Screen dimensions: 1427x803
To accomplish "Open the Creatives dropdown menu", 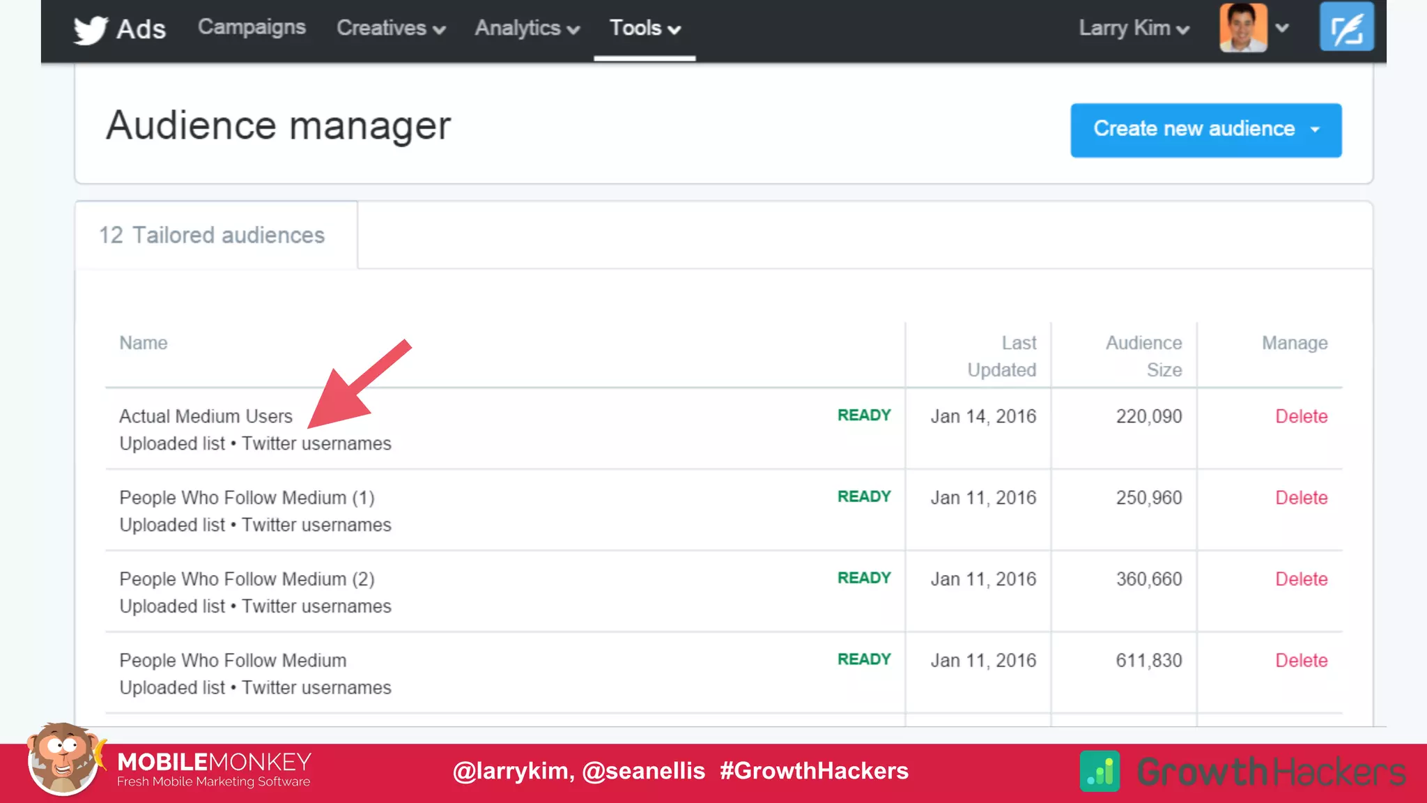I will coord(391,28).
